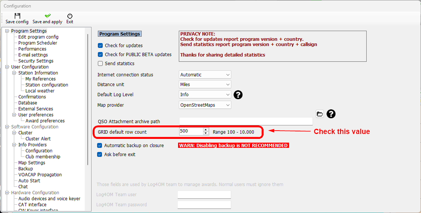This screenshot has width=421, height=213.
Task: Select Cluster Alert tree item
Action: (x=38, y=139)
